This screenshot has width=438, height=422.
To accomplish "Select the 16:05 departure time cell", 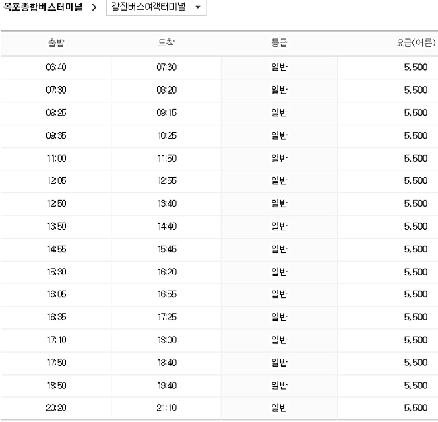I will (x=57, y=294).
